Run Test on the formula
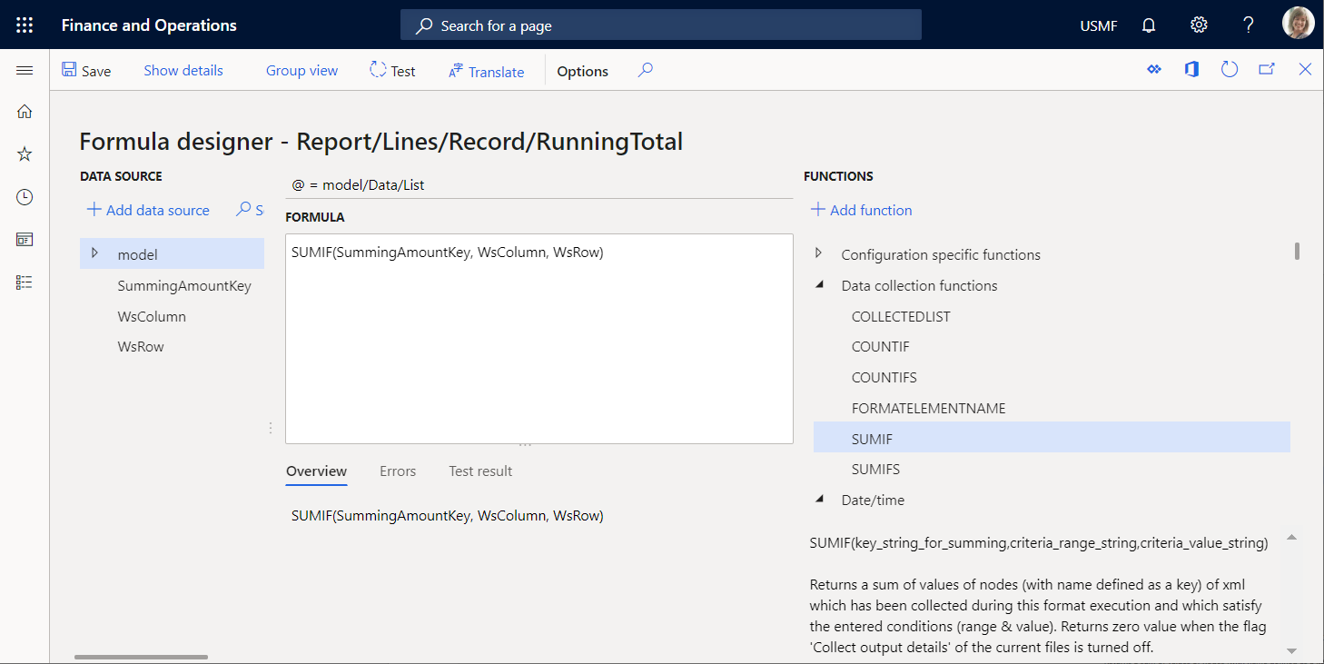Viewport: 1324px width, 664px height. pos(392,71)
